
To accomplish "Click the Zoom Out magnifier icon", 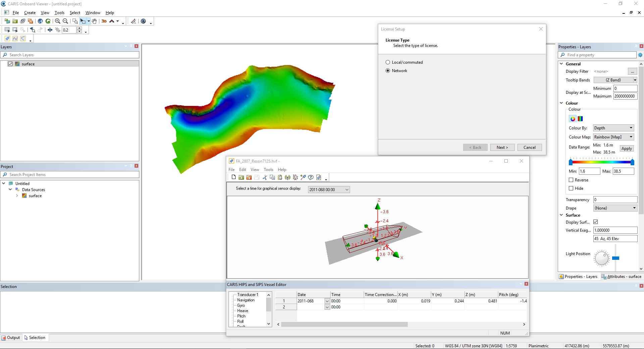I will click(x=65, y=21).
